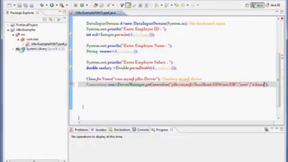
Task: Select the Progress tab
Action: [160, 130]
